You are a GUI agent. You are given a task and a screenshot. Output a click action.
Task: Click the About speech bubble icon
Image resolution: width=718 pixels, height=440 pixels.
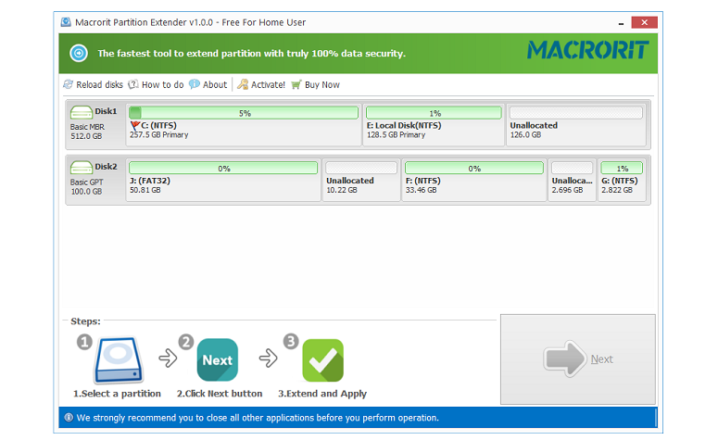(195, 84)
